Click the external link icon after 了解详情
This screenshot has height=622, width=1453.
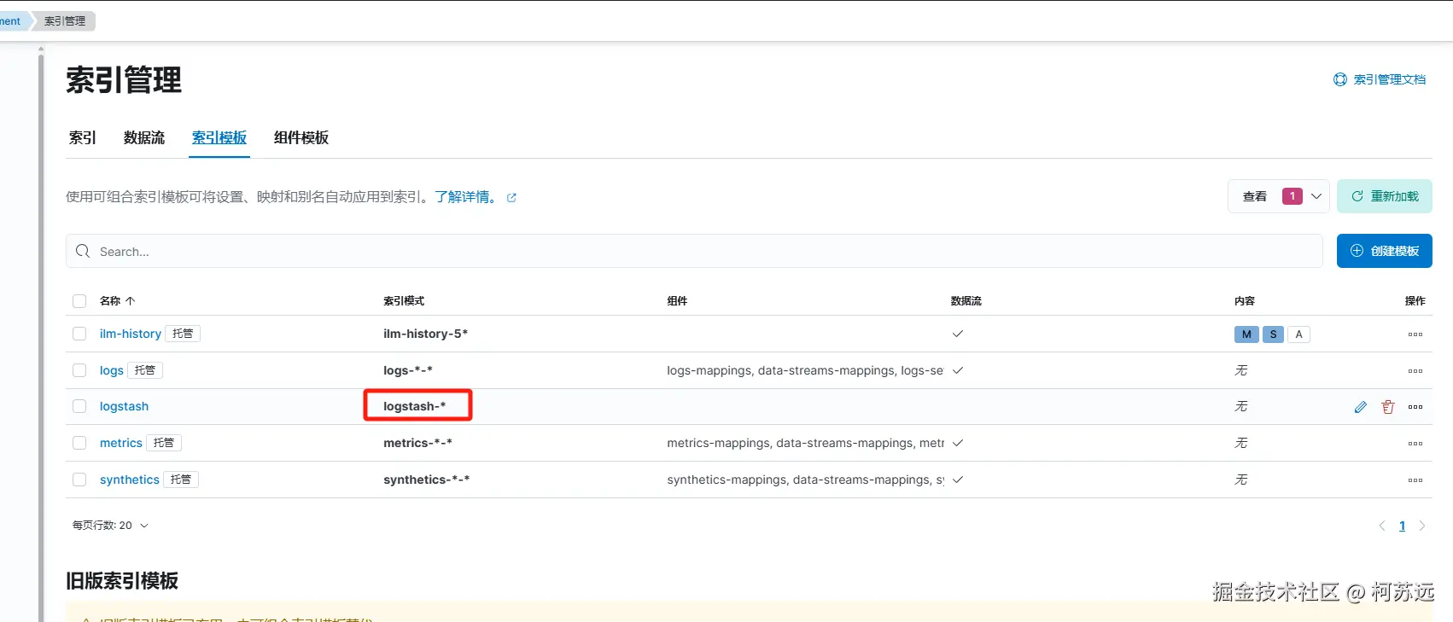(x=511, y=198)
